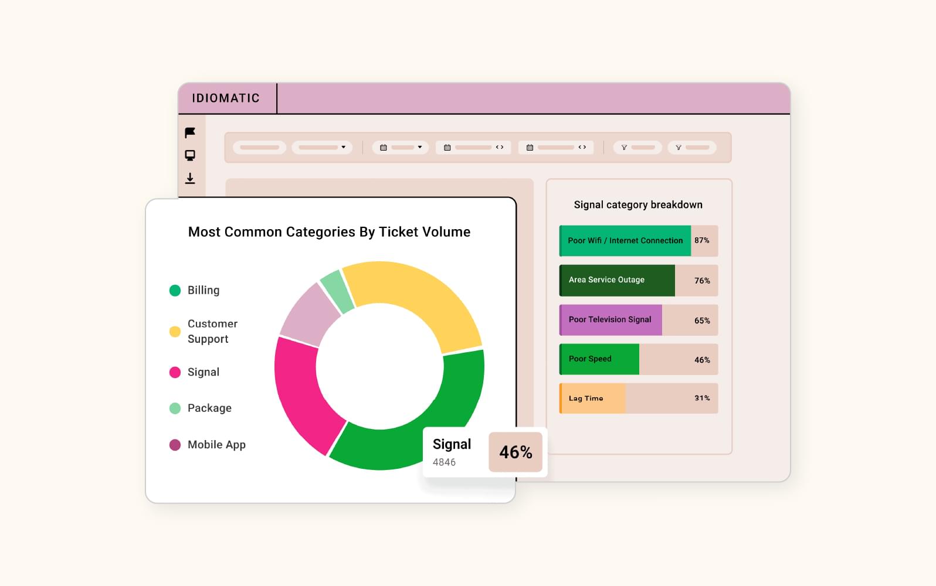
Task: Click the first blank pill in the filter toolbar
Action: [x=260, y=148]
